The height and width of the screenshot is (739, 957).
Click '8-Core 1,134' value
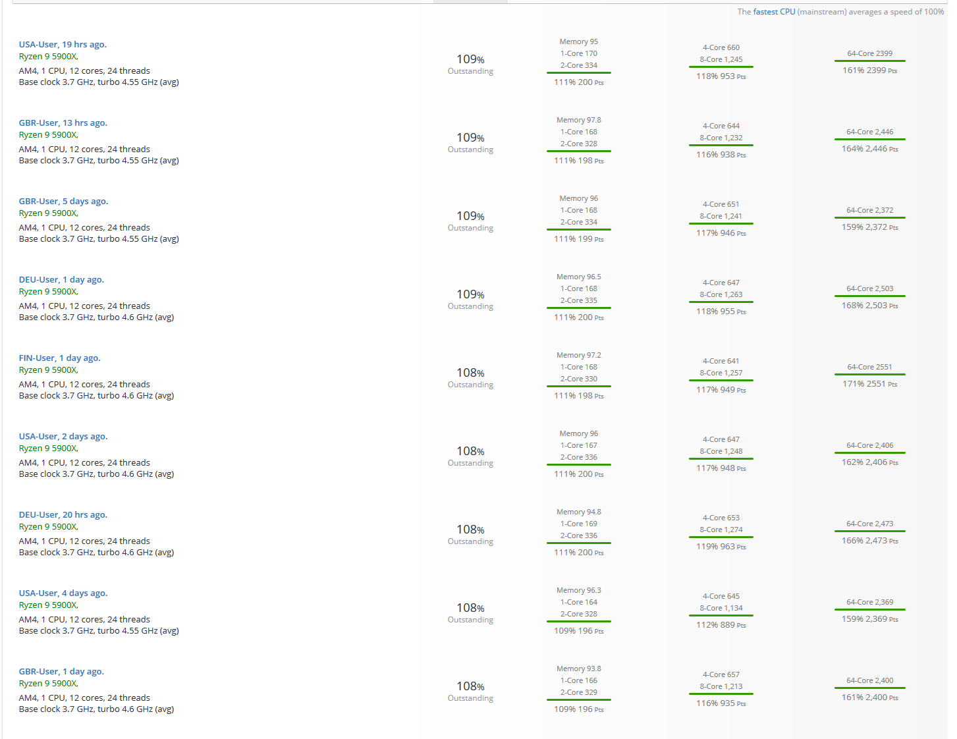coord(721,608)
